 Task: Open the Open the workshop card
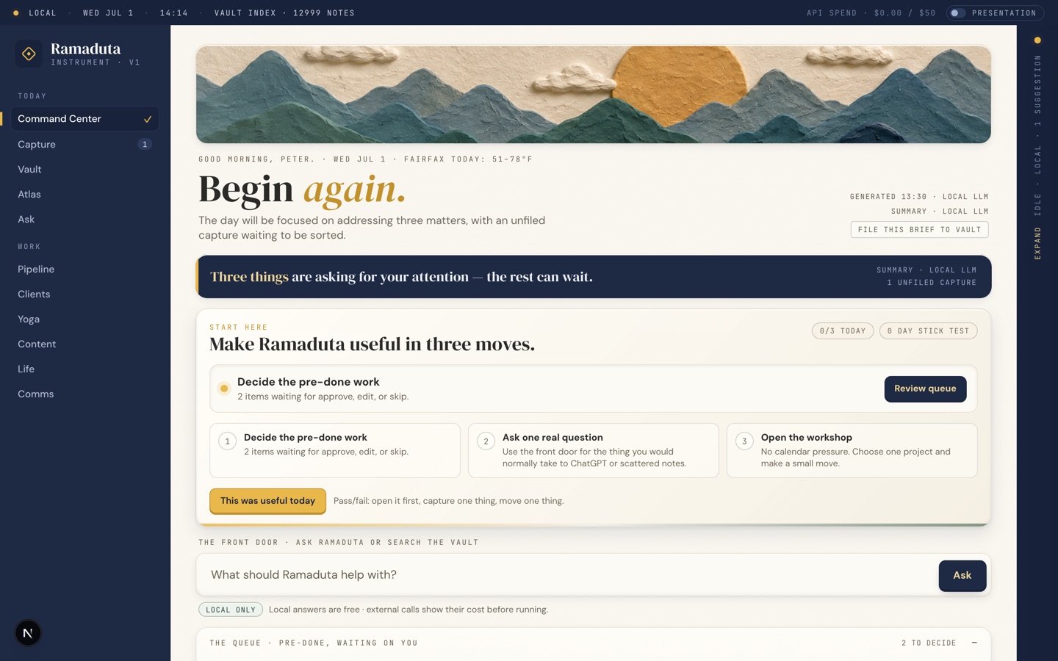852,450
